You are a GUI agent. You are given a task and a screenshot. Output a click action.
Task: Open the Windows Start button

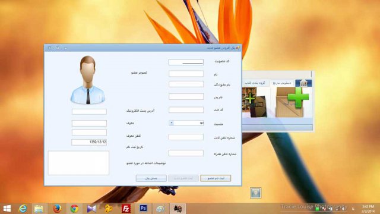[x=7, y=209]
